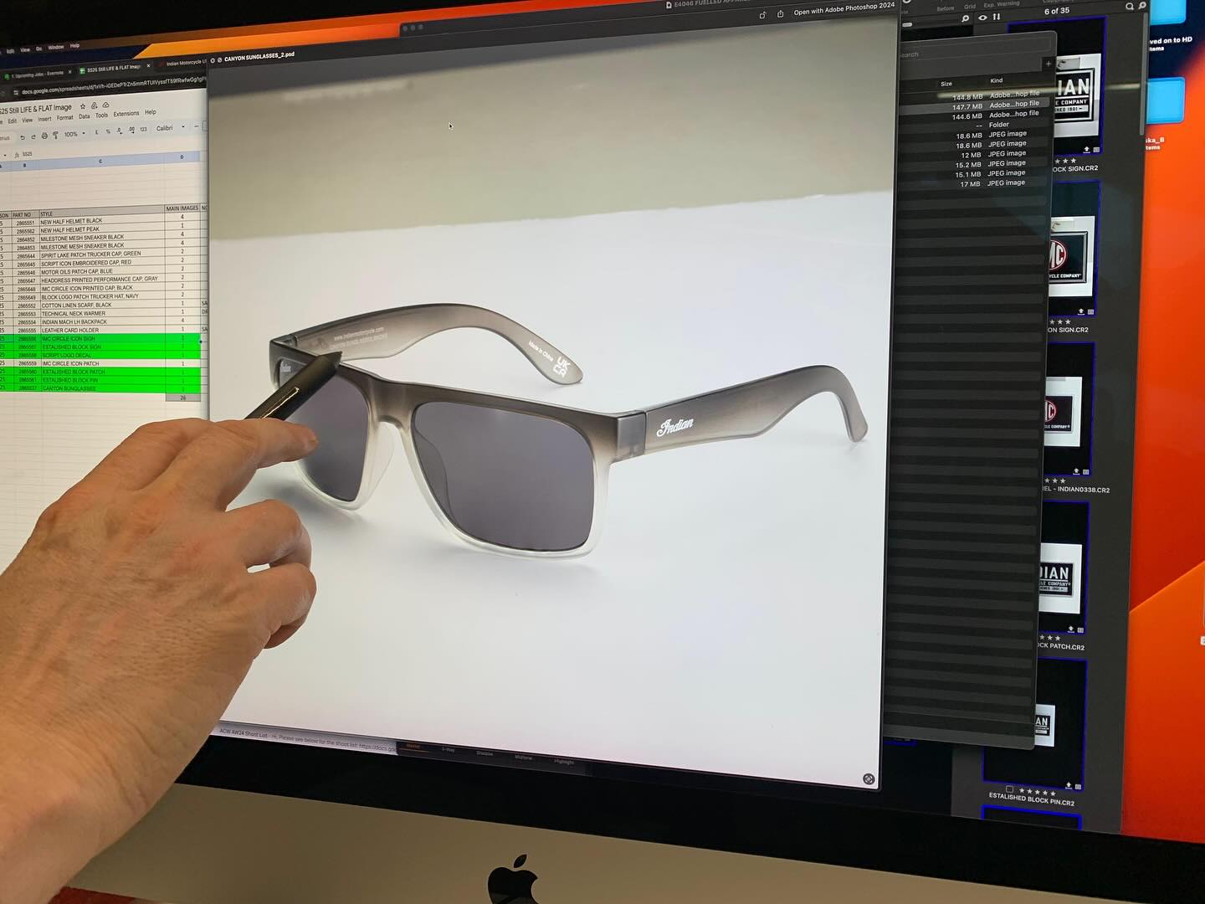Print the spreadsheet using the printer icon
This screenshot has width=1205, height=904.
[x=44, y=136]
